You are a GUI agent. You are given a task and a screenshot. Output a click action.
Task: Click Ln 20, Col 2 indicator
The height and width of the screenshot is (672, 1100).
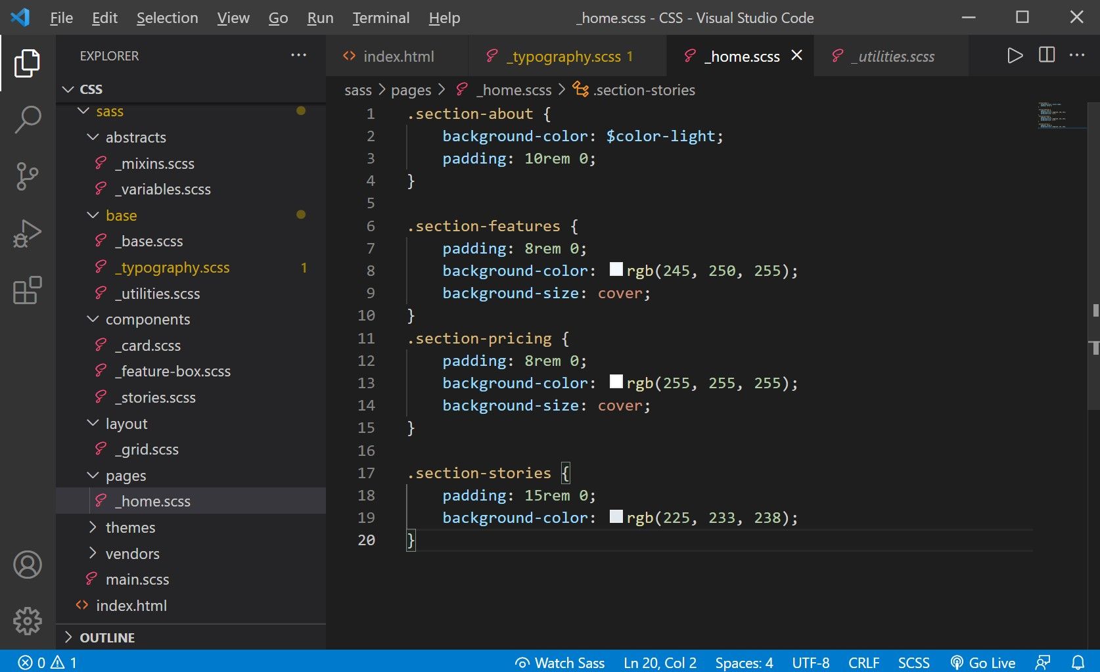click(660, 662)
